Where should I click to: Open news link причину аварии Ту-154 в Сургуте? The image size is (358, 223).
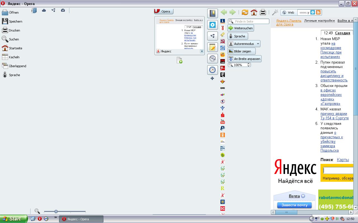[x=335, y=116]
